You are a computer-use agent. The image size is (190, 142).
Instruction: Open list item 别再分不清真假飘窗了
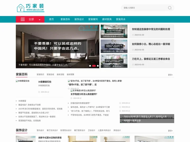click(x=37, y=117)
